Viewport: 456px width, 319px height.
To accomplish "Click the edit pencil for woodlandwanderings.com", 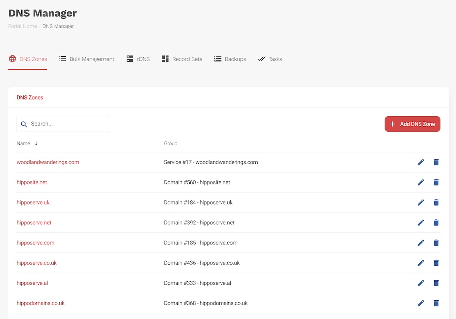I will (x=421, y=162).
